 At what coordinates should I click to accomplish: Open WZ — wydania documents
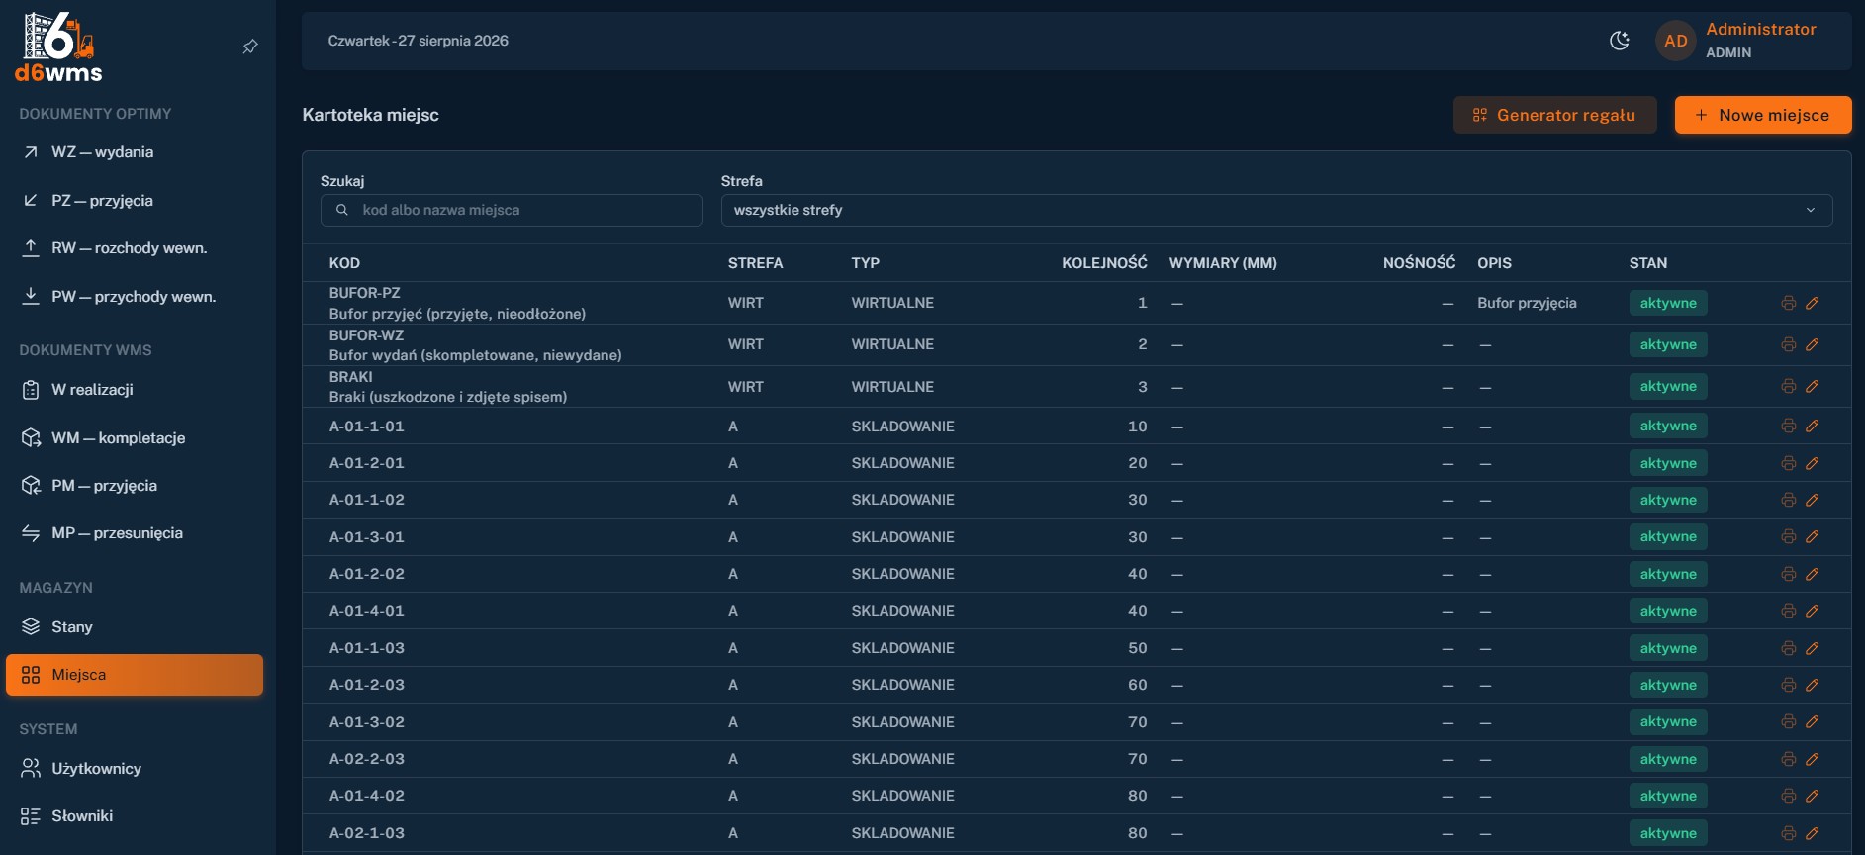(x=135, y=152)
